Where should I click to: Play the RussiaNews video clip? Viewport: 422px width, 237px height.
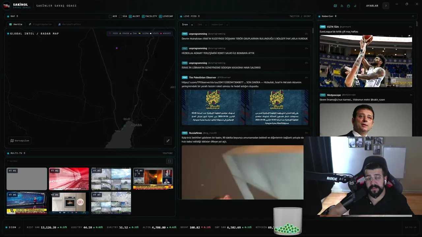pos(243,172)
